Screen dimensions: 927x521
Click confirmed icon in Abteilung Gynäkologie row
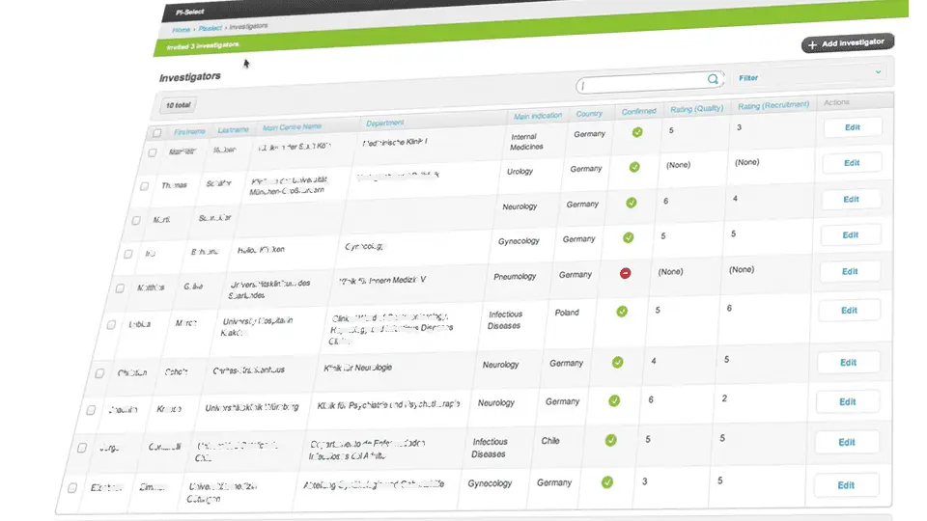[607, 482]
